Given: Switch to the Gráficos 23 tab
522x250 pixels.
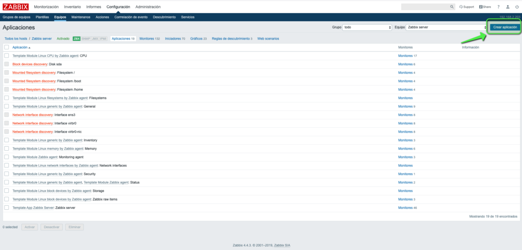Looking at the screenshot, I should (198, 39).
